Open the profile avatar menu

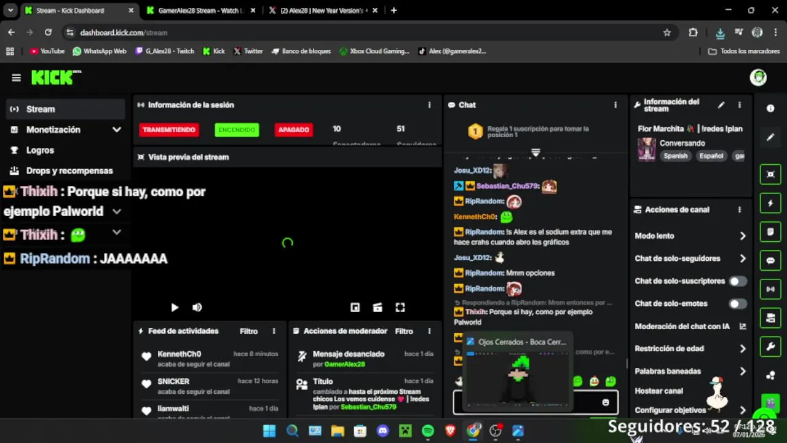pos(758,78)
